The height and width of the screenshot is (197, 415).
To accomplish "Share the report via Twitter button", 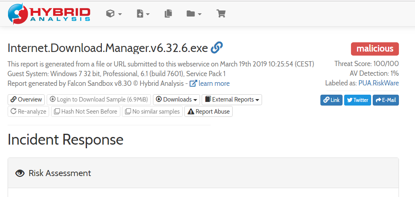I will point(357,100).
